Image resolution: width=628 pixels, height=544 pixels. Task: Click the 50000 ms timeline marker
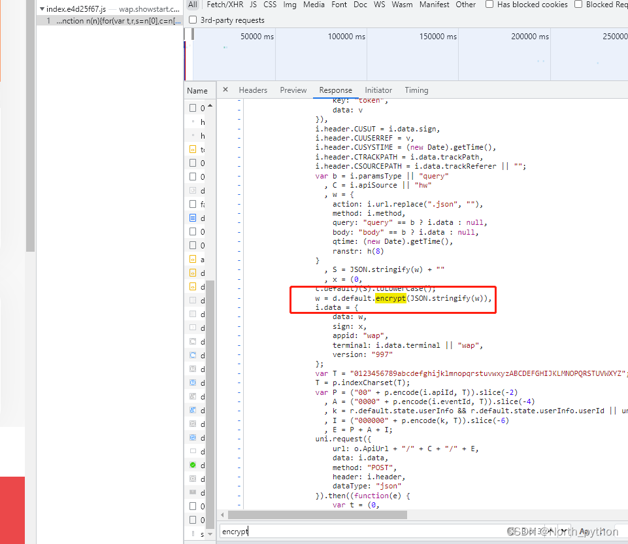257,37
